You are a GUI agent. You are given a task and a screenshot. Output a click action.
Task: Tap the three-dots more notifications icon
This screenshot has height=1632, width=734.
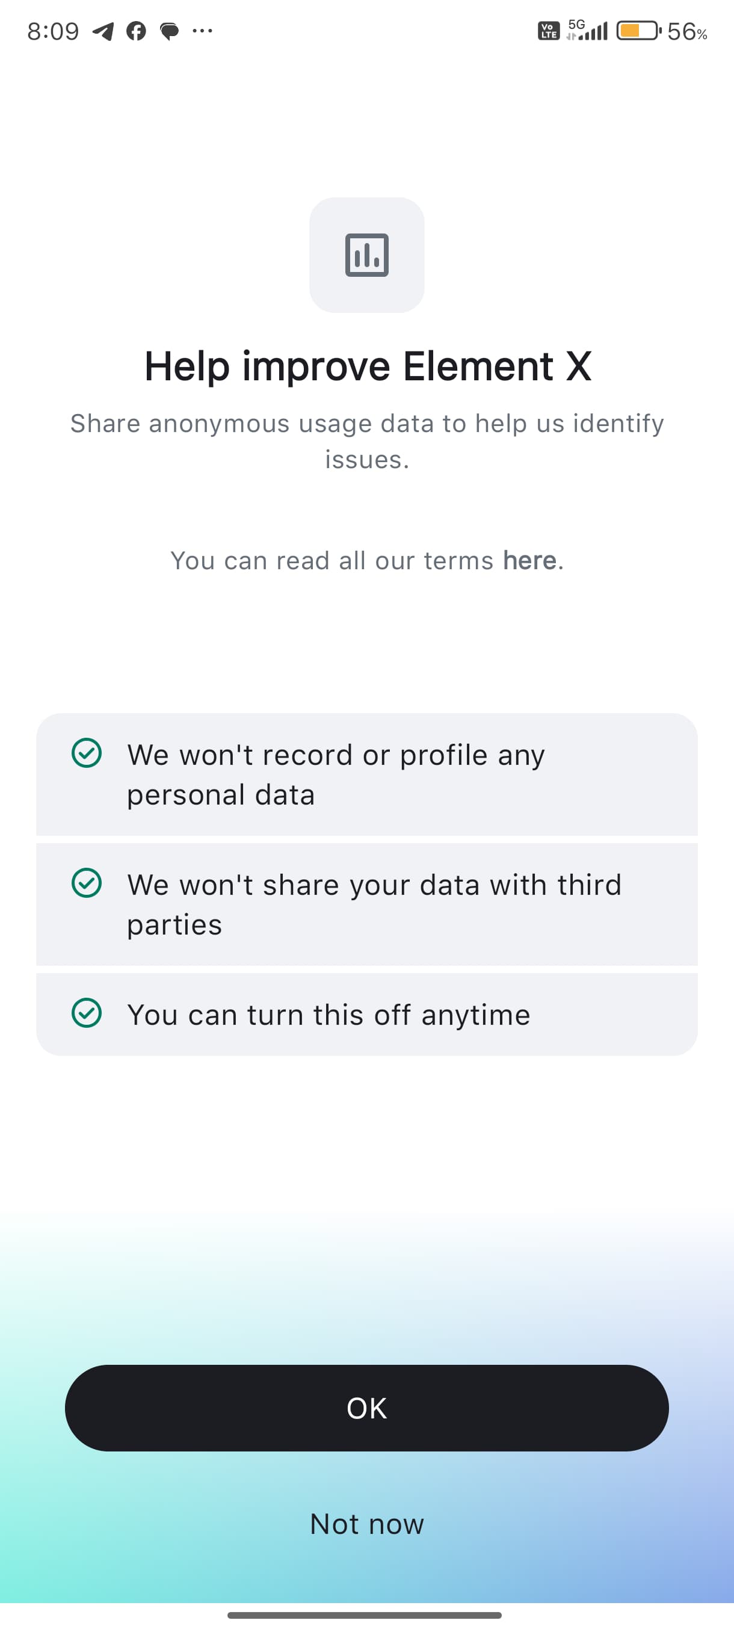[x=202, y=29]
